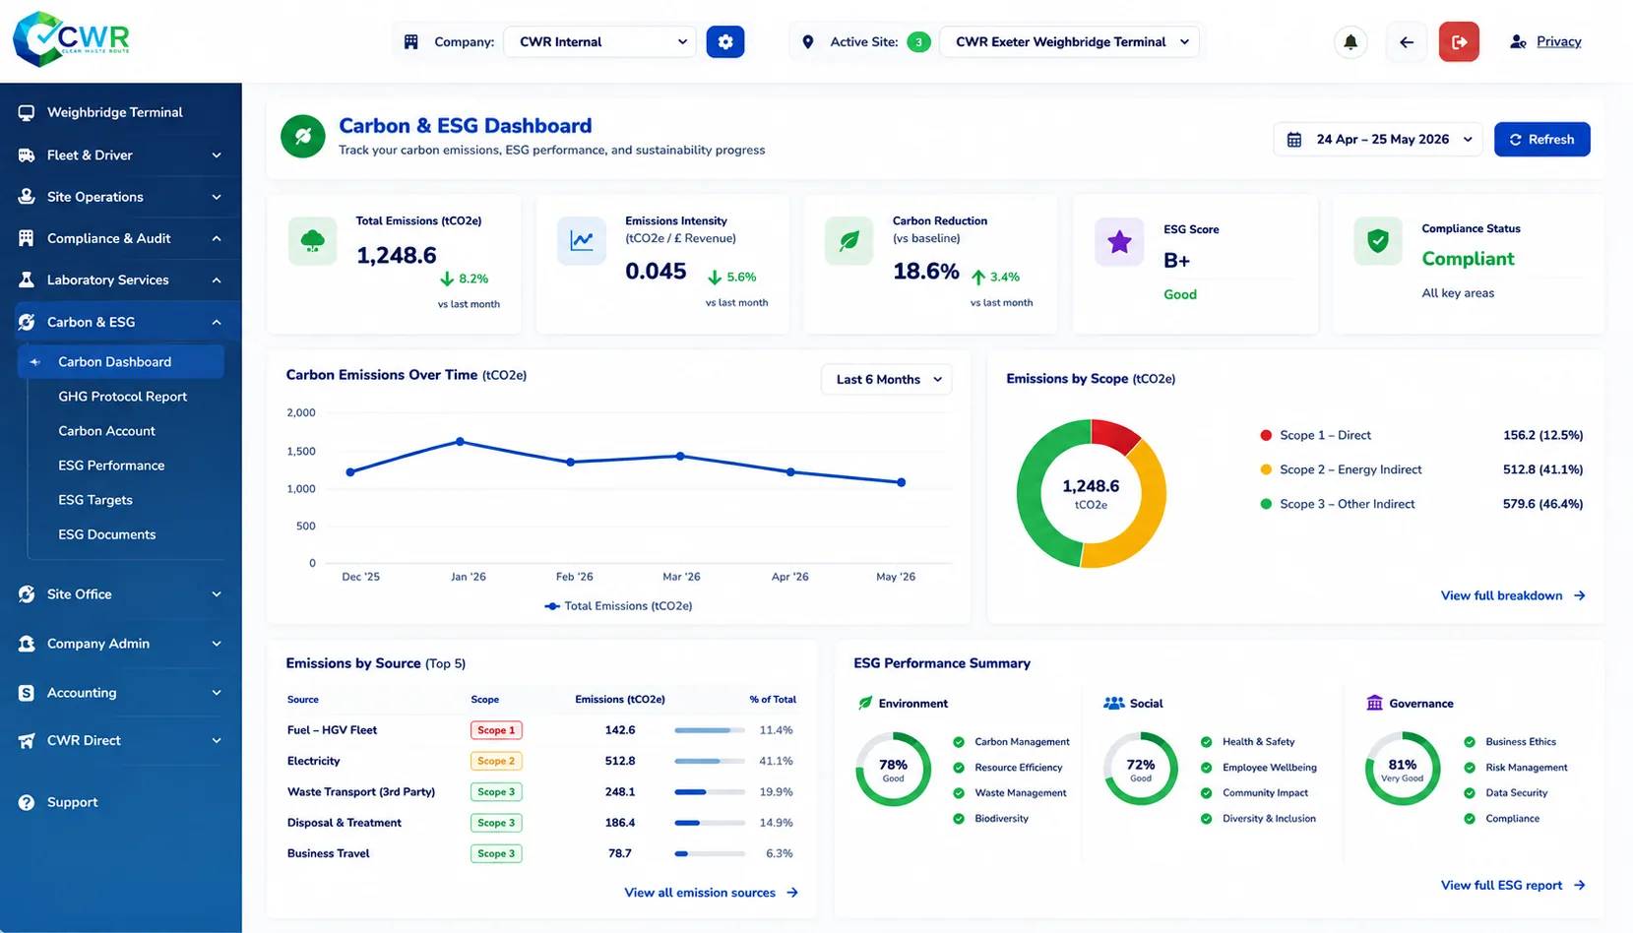Click the green Carbon & ESG Dashboard icon
Image resolution: width=1633 pixels, height=933 pixels.
point(303,137)
